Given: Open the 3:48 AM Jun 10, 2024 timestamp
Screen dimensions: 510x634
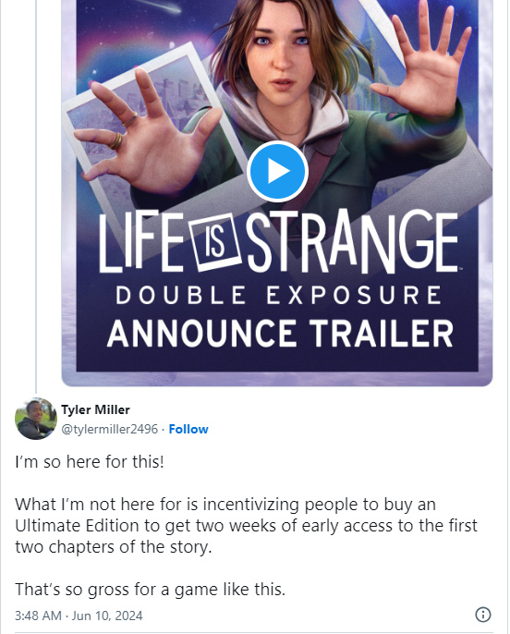Looking at the screenshot, I should (79, 616).
